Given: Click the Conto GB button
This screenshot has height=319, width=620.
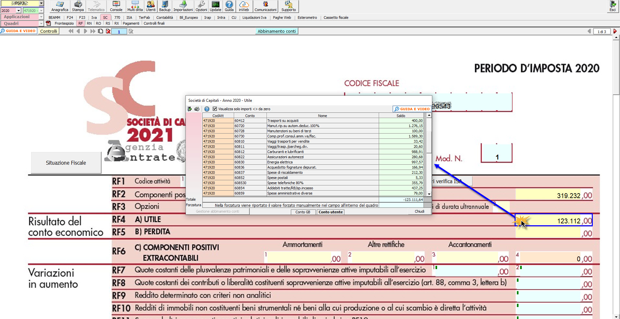Looking at the screenshot, I should click(x=303, y=212).
